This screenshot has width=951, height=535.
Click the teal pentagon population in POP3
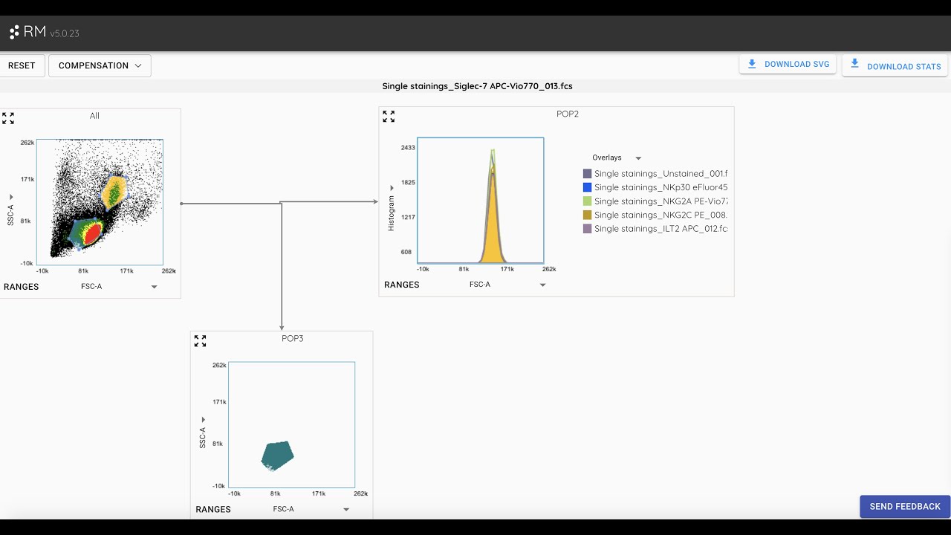[278, 455]
